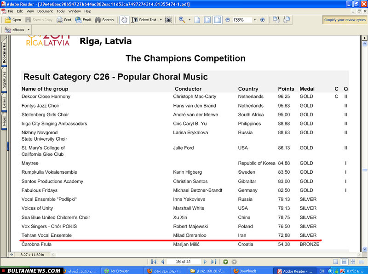This screenshot has width=368, height=274.
Task: Click the vertical scrollbar down arrow
Action: point(364,249)
